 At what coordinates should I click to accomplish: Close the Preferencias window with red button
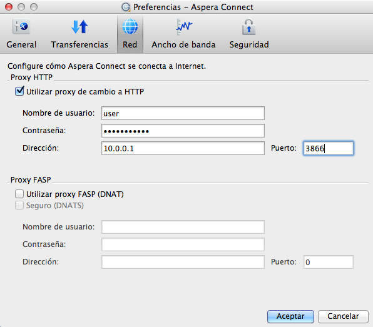coord(9,7)
